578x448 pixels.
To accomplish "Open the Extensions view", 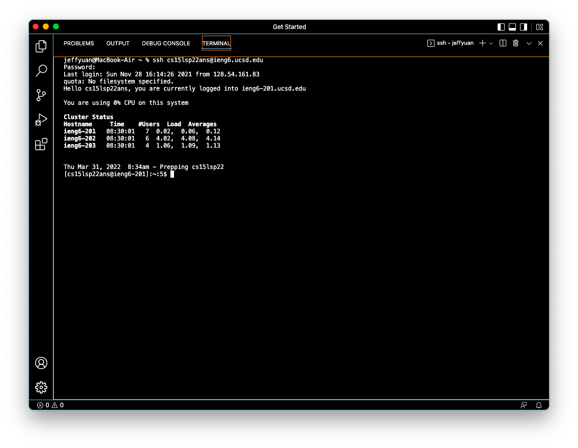I will coord(41,144).
